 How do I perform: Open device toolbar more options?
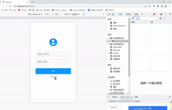pyautogui.click(x=103, y=14)
